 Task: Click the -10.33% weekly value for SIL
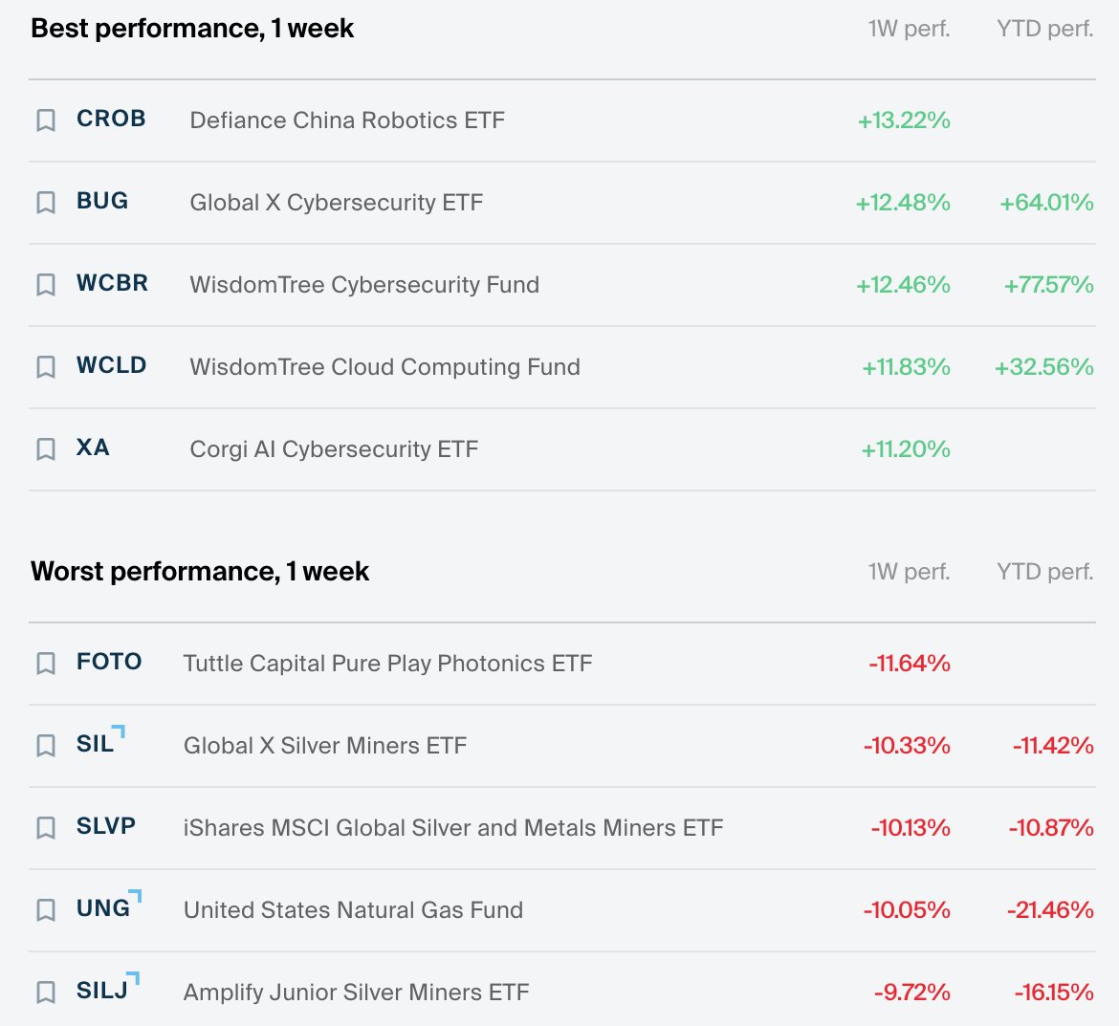[907, 745]
